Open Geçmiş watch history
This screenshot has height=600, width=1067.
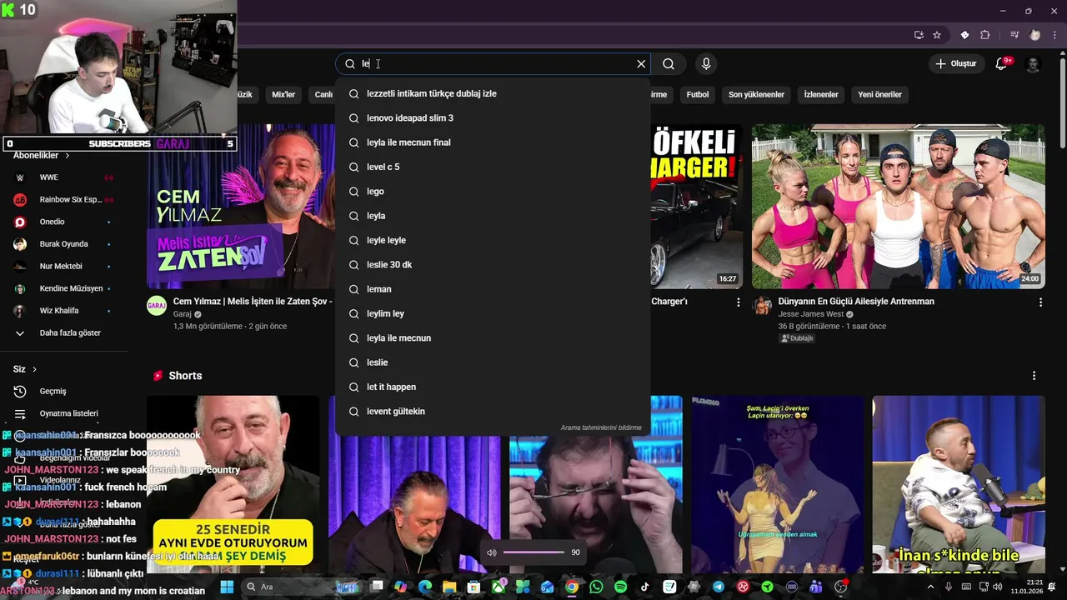click(x=63, y=392)
